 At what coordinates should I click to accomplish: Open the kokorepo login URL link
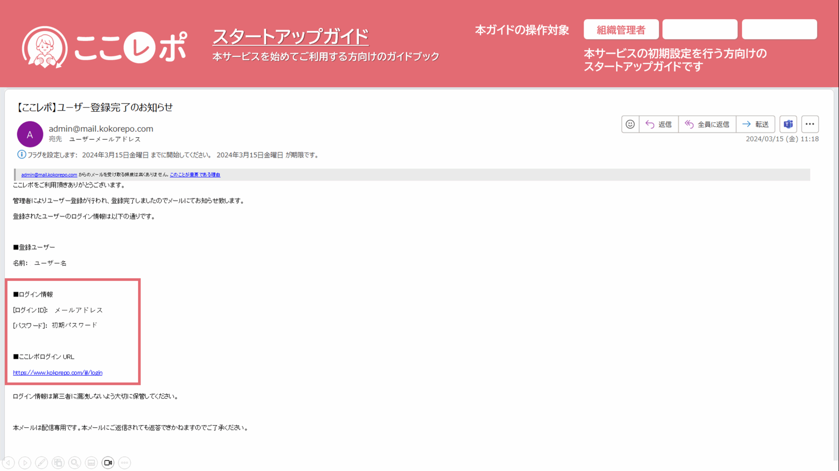pyautogui.click(x=58, y=373)
